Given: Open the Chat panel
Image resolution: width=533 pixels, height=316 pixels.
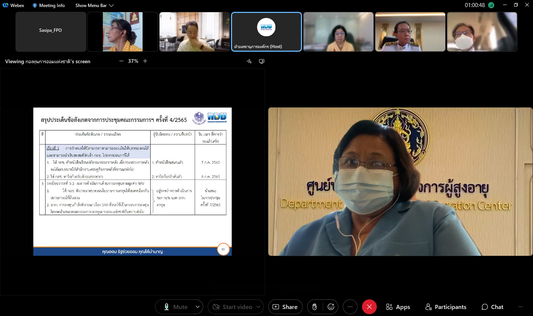Looking at the screenshot, I should [492, 307].
